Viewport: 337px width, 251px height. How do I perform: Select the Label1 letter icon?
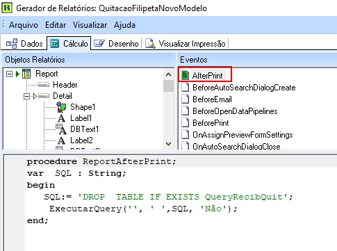pos(61,118)
